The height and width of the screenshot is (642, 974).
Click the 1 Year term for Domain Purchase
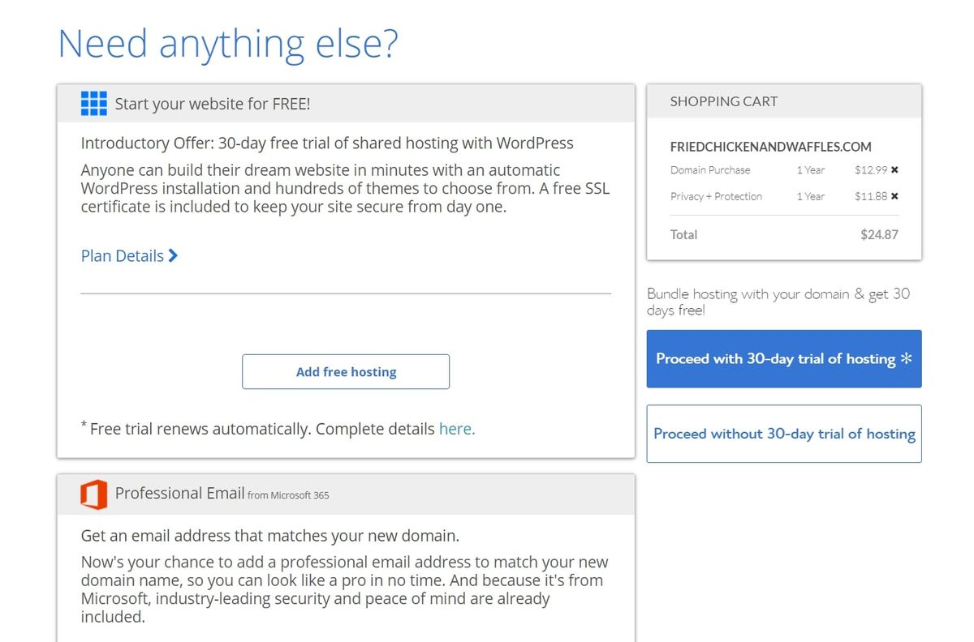point(810,170)
